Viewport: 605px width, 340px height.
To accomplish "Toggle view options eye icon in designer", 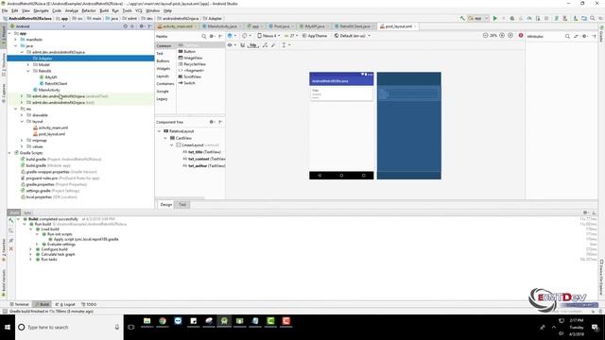I will [231, 45].
